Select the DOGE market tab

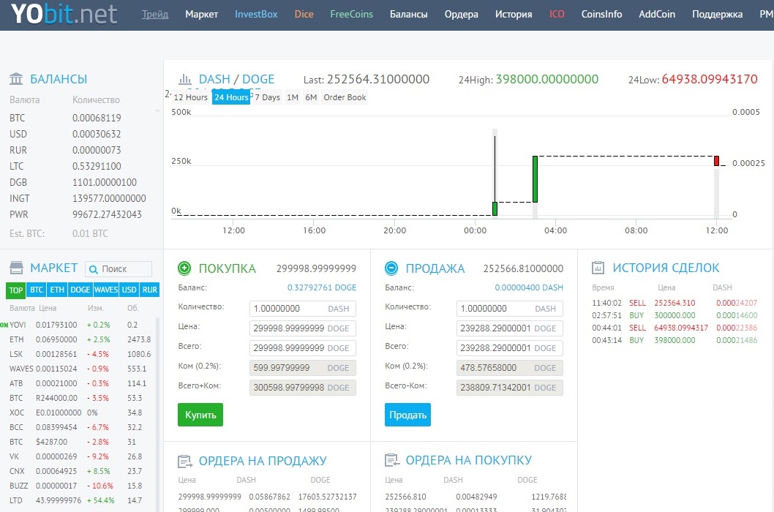pyautogui.click(x=80, y=290)
